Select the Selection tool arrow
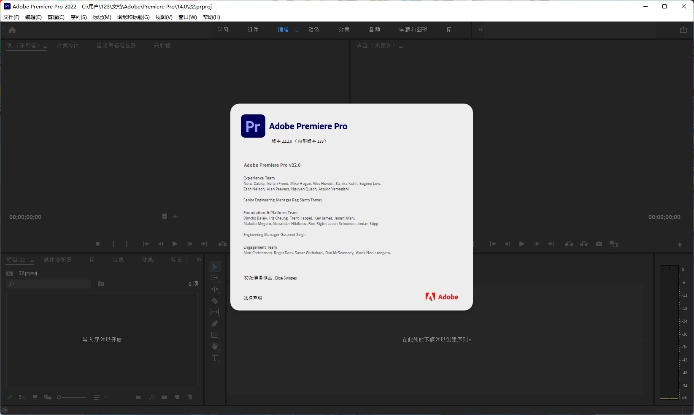 pos(215,267)
